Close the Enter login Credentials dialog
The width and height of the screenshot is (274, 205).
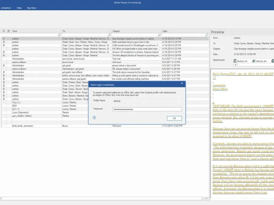pyautogui.click(x=182, y=83)
